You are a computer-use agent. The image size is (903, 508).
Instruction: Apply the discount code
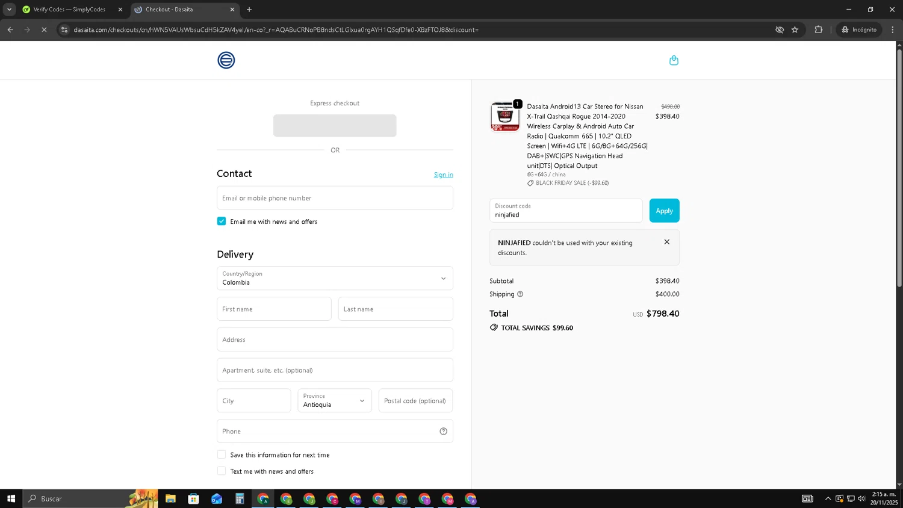664,211
